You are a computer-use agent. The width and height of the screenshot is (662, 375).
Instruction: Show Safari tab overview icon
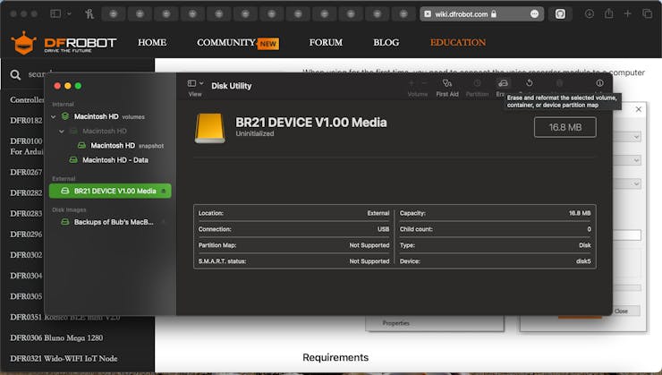tap(647, 14)
